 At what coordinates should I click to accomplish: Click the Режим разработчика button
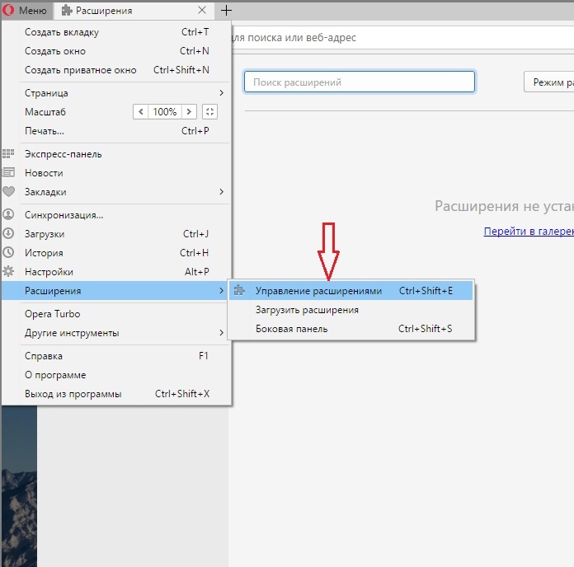pyautogui.click(x=548, y=82)
